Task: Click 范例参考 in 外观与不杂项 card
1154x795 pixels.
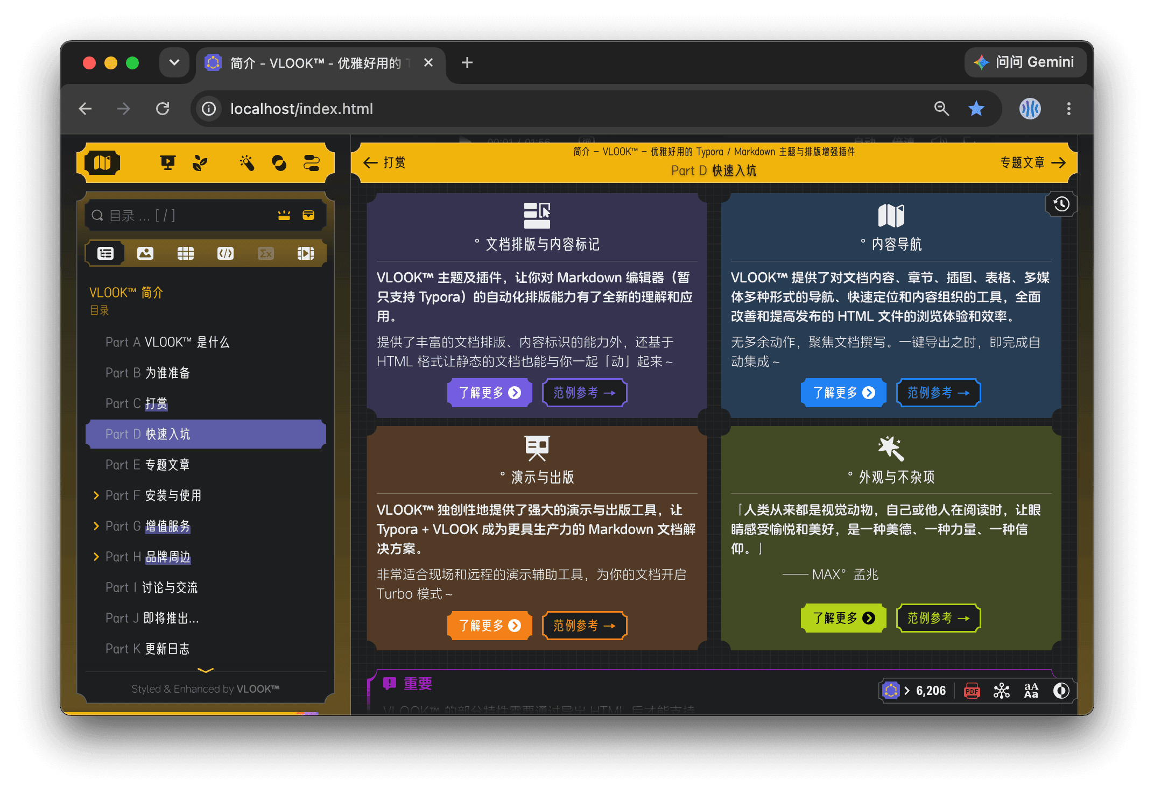Action: pyautogui.click(x=939, y=618)
